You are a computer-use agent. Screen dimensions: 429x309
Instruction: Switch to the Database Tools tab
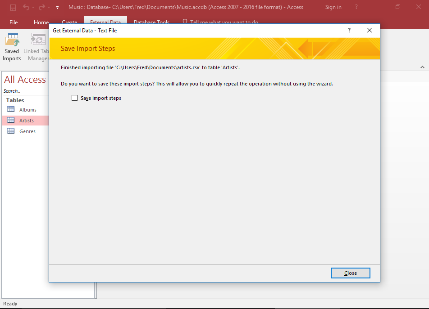[151, 22]
